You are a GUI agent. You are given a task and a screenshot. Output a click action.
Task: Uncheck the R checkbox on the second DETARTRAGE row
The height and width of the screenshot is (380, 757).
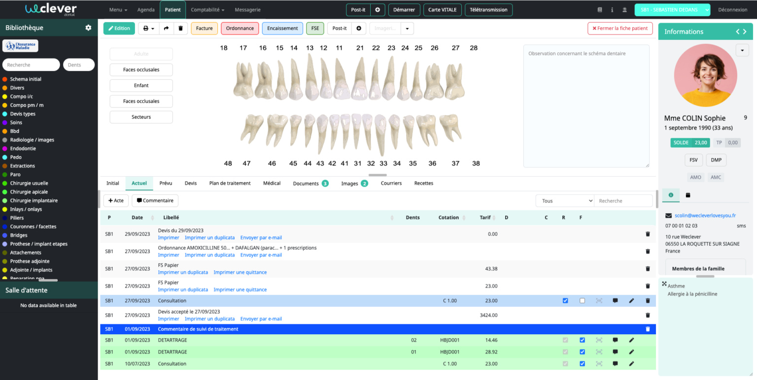pyautogui.click(x=582, y=351)
